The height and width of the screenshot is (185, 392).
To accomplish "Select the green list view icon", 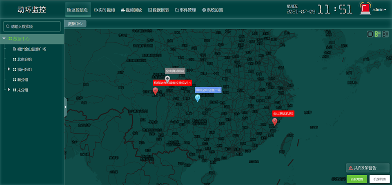I will (x=377, y=34).
